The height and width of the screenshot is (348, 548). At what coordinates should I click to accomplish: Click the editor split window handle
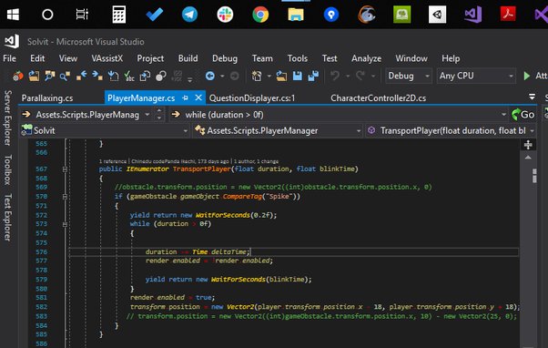click(528, 145)
